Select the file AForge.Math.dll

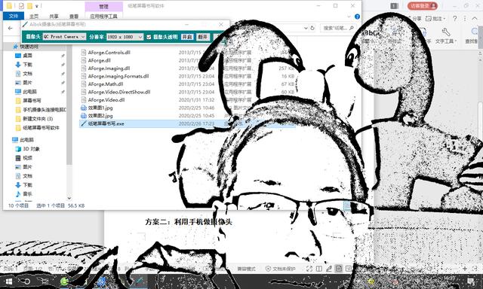pyautogui.click(x=106, y=84)
